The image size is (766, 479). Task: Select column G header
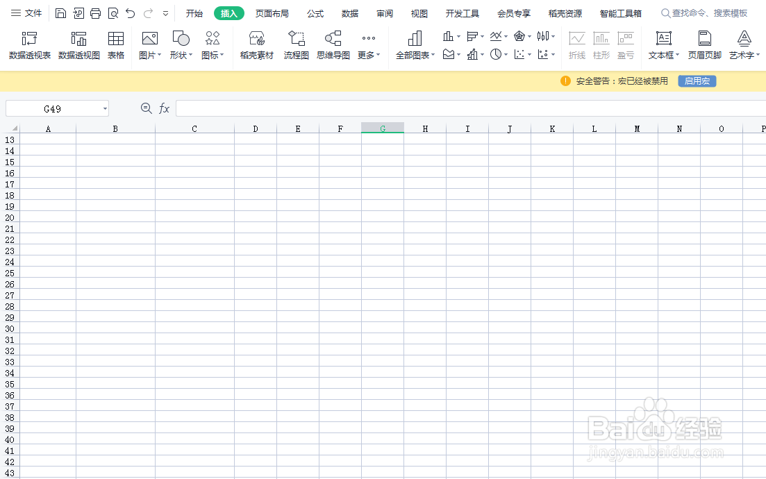coord(383,128)
